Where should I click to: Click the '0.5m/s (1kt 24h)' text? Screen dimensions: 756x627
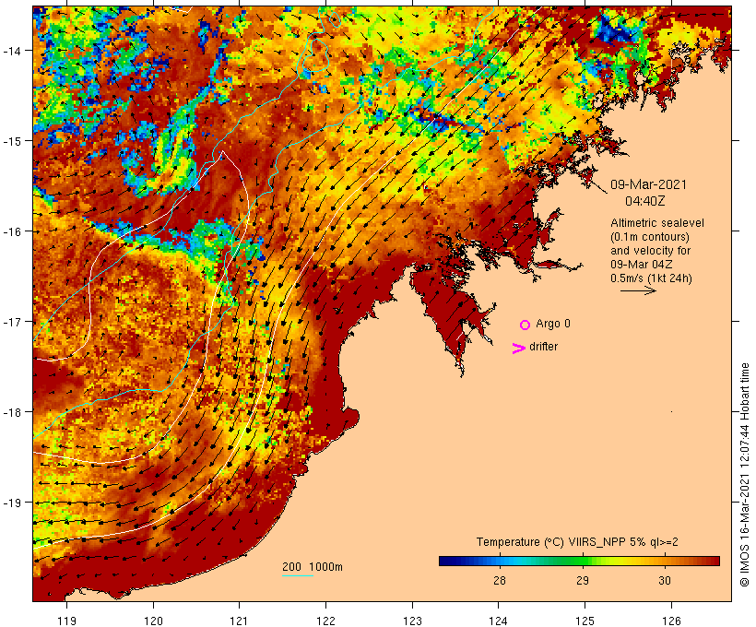click(x=651, y=278)
